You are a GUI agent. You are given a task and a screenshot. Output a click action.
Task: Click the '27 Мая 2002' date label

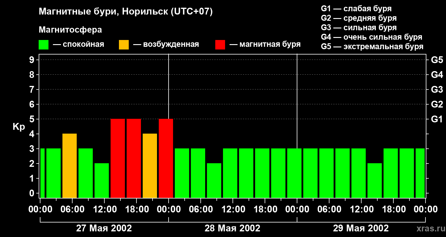104,228
